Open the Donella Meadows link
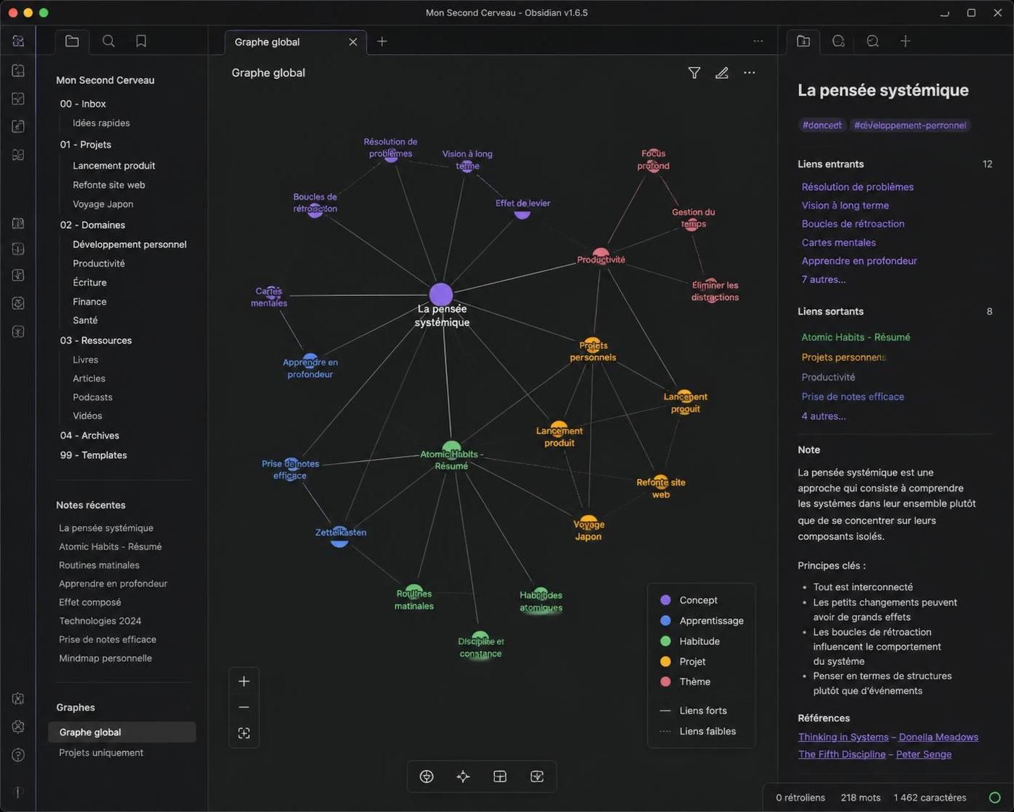This screenshot has height=812, width=1014. (938, 737)
